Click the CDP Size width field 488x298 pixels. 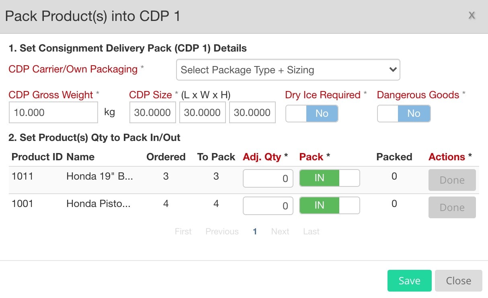pos(203,112)
